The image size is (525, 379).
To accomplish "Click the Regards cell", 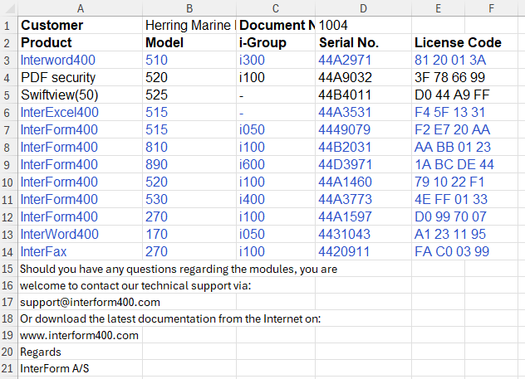I will click(x=81, y=352).
